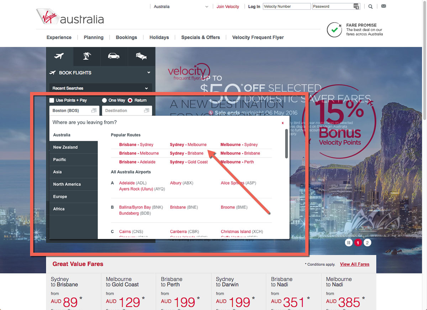Select Ballina/Byron Bay (BNK) airport
427x310 pixels.
(x=141, y=207)
